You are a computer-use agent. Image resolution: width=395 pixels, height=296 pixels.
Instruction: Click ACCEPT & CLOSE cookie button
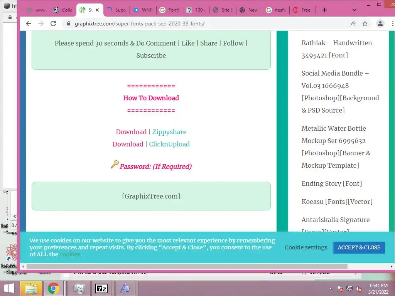pyautogui.click(x=359, y=247)
